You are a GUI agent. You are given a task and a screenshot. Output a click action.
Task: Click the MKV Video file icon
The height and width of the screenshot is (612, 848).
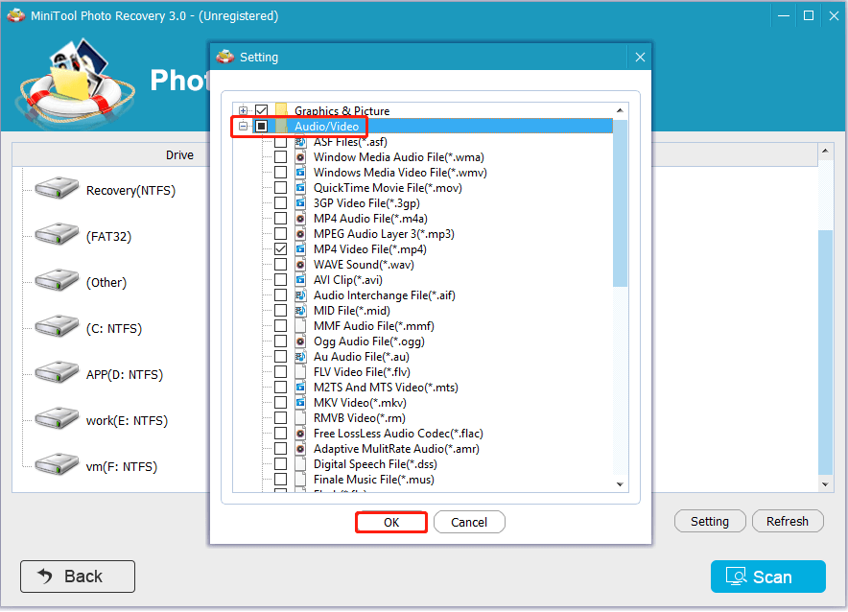point(300,403)
